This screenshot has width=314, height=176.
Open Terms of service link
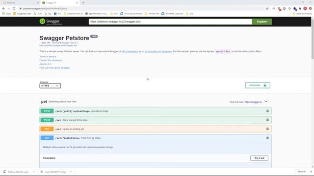click(x=48, y=57)
